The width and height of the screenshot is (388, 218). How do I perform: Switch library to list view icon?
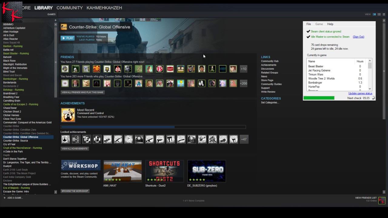pos(379,14)
